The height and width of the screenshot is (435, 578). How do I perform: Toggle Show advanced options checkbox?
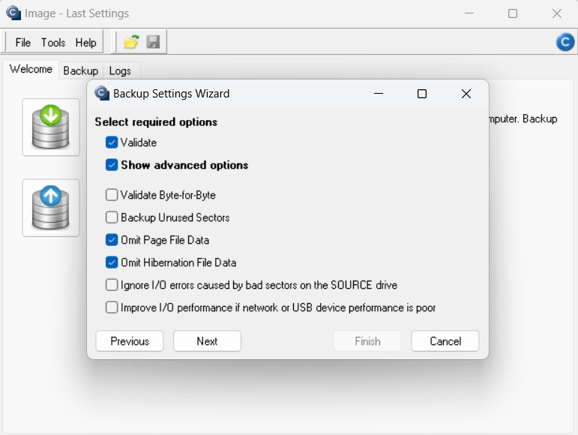click(x=111, y=165)
